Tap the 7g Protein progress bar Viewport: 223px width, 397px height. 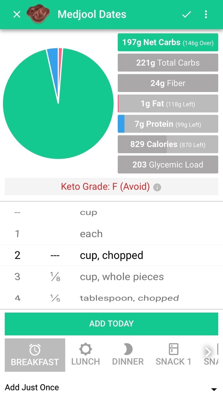point(168,124)
